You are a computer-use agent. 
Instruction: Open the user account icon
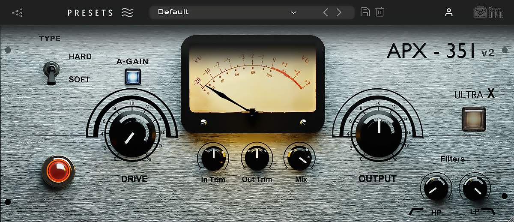(448, 12)
